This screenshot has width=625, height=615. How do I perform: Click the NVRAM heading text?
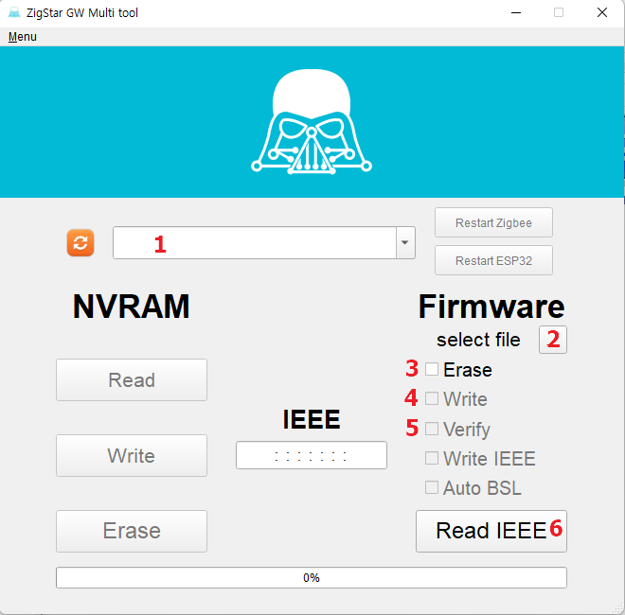(131, 307)
